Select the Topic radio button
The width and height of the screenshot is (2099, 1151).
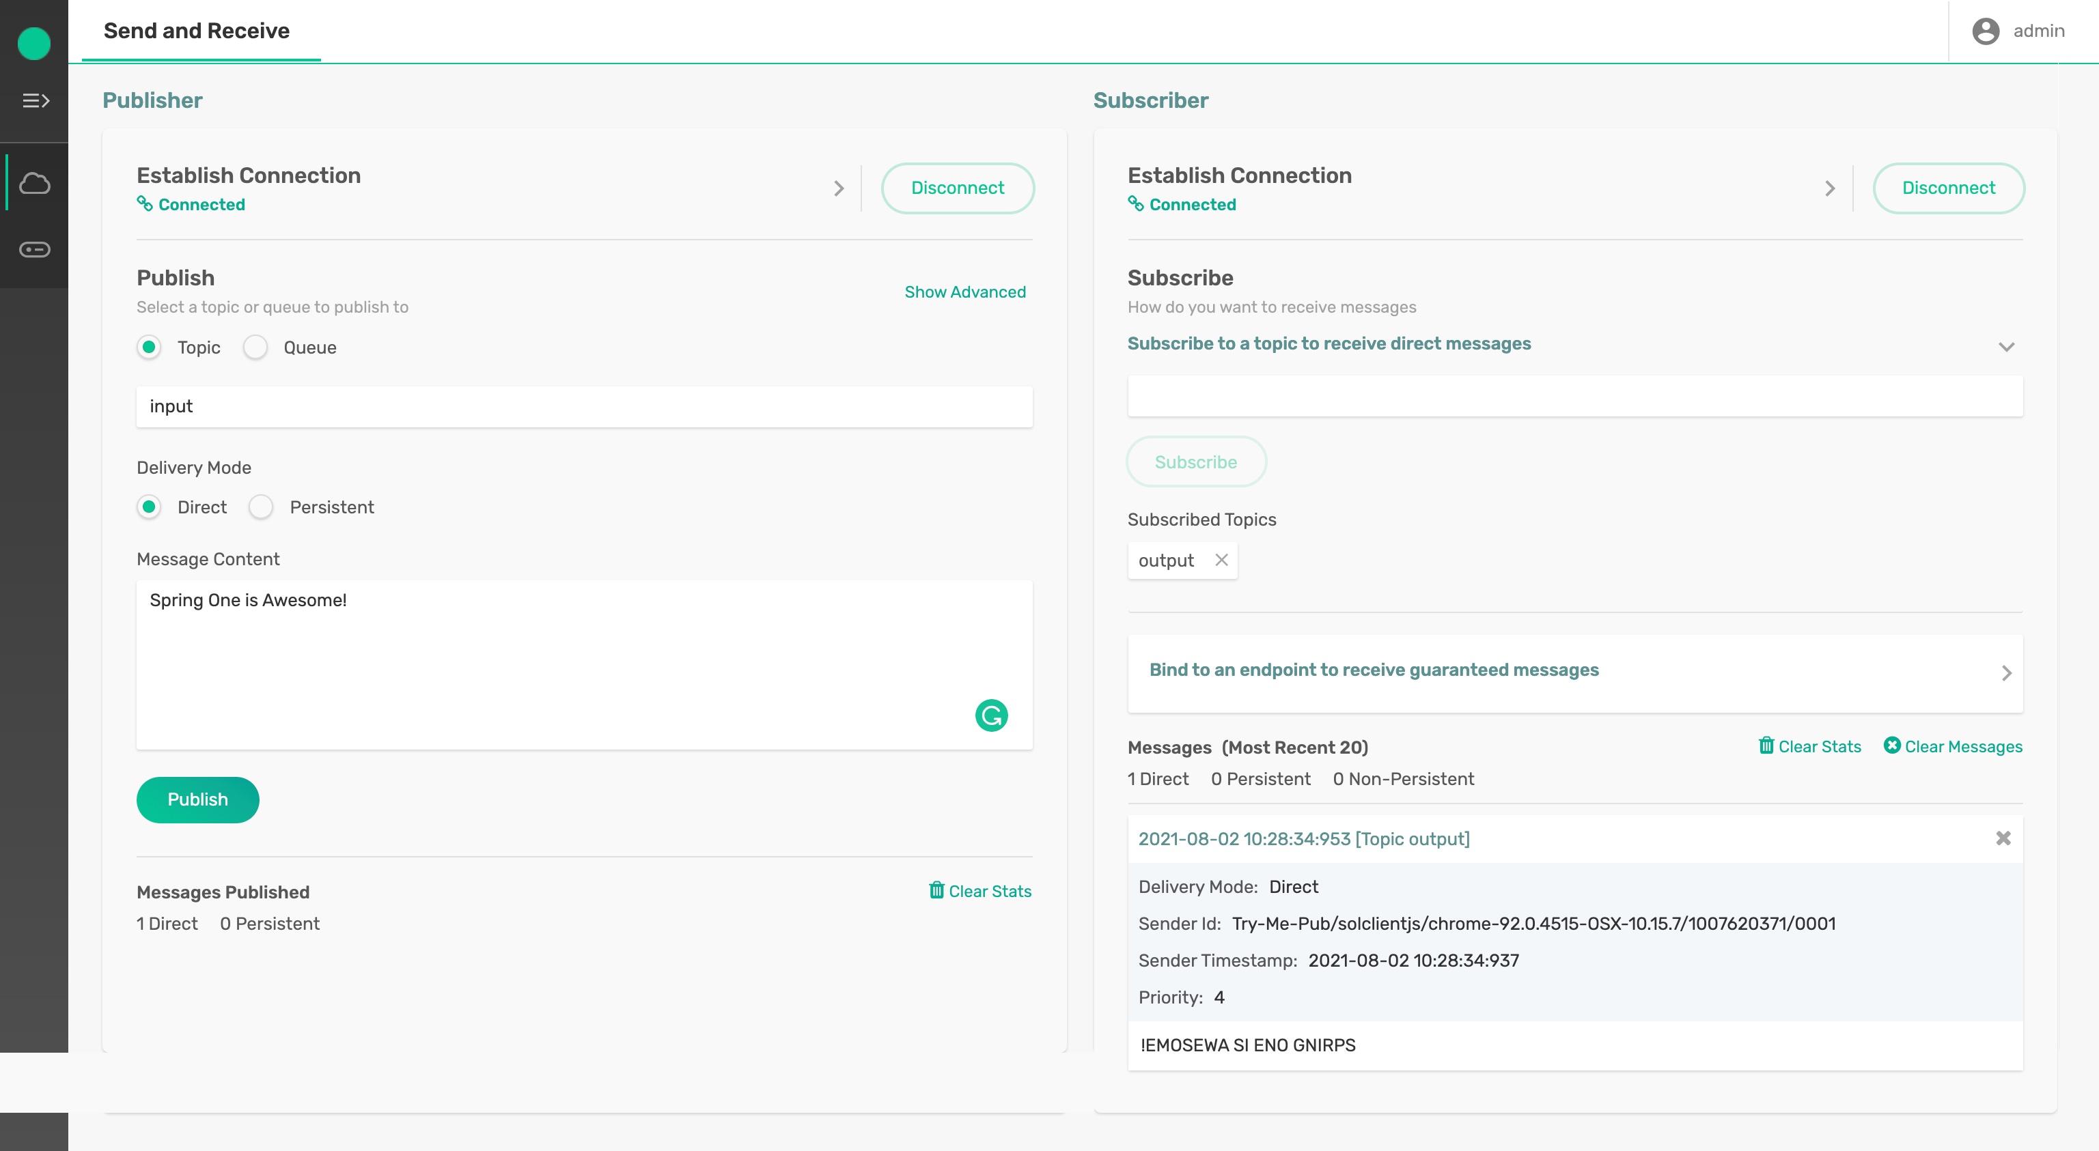149,347
